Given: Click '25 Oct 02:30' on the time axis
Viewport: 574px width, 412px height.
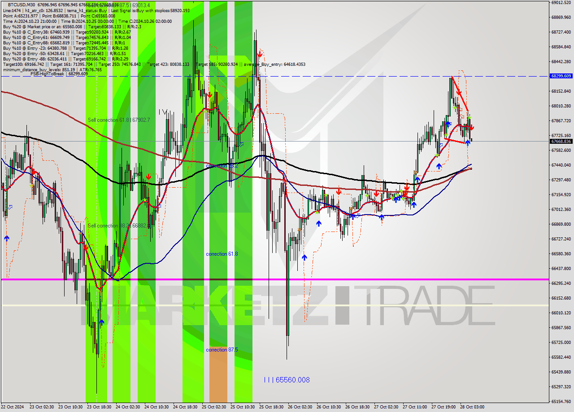Looking at the screenshot, I should 214,407.
